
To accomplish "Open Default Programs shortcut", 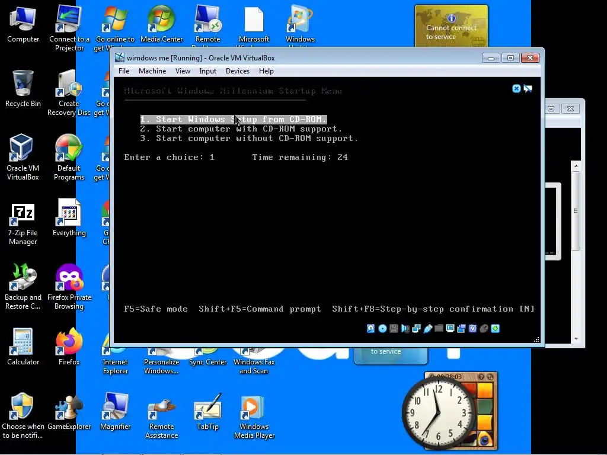I will click(69, 157).
